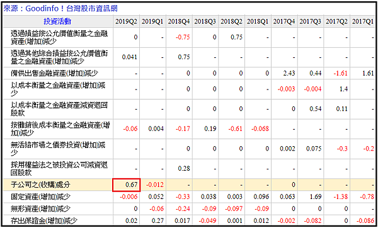378x228 pixels.
Task: Click the -0.17 value in 按攤銷後成本 row
Action: click(x=183, y=128)
